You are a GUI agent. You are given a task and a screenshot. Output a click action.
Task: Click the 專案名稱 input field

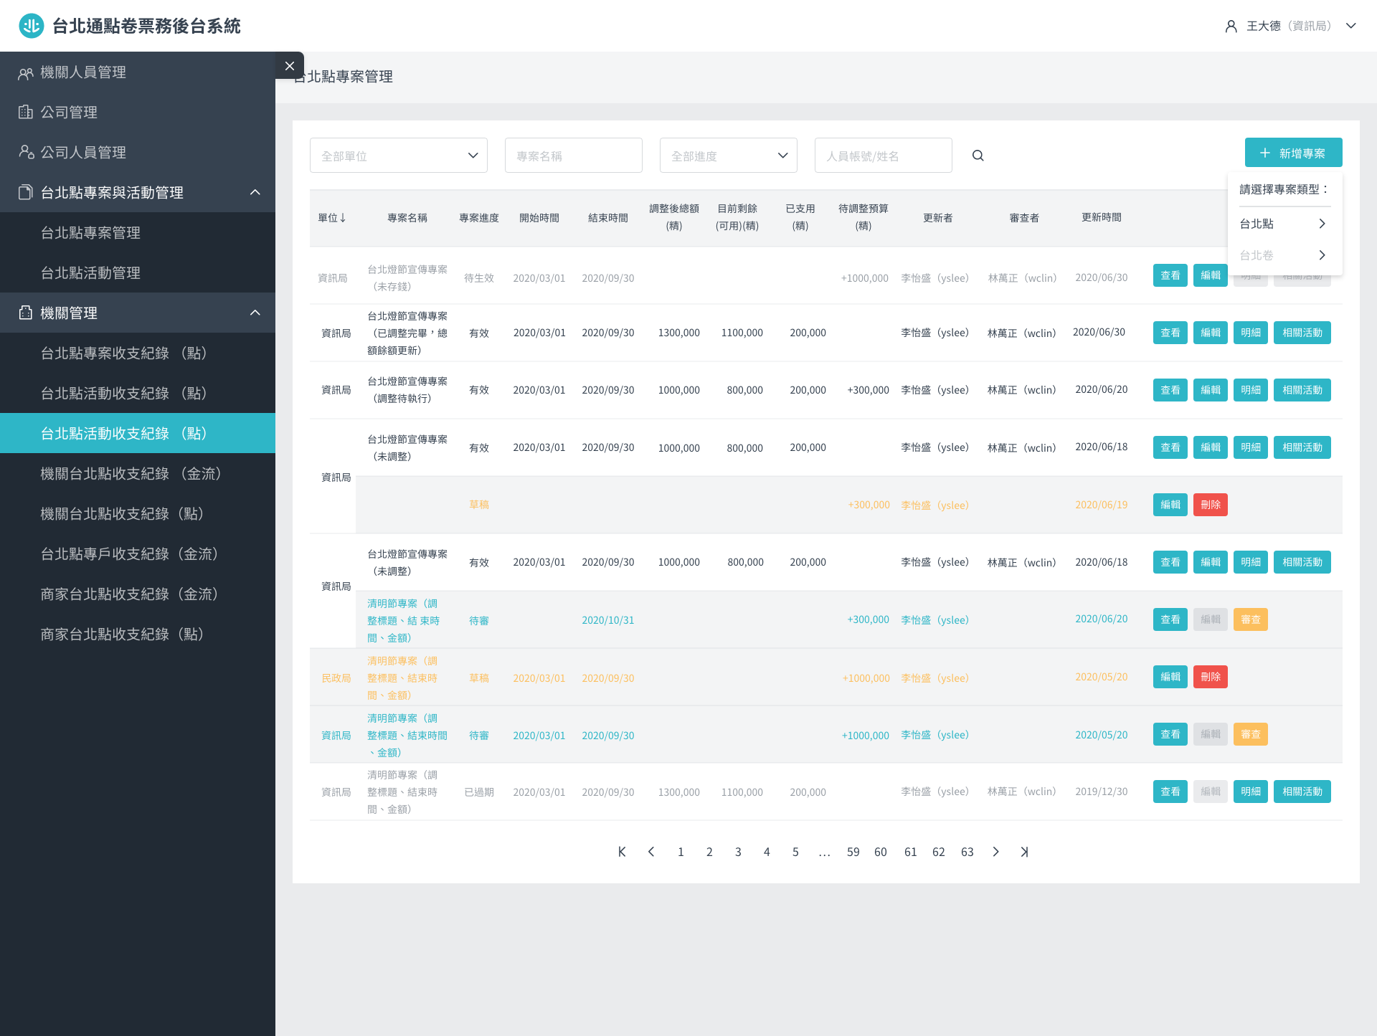pyautogui.click(x=573, y=156)
